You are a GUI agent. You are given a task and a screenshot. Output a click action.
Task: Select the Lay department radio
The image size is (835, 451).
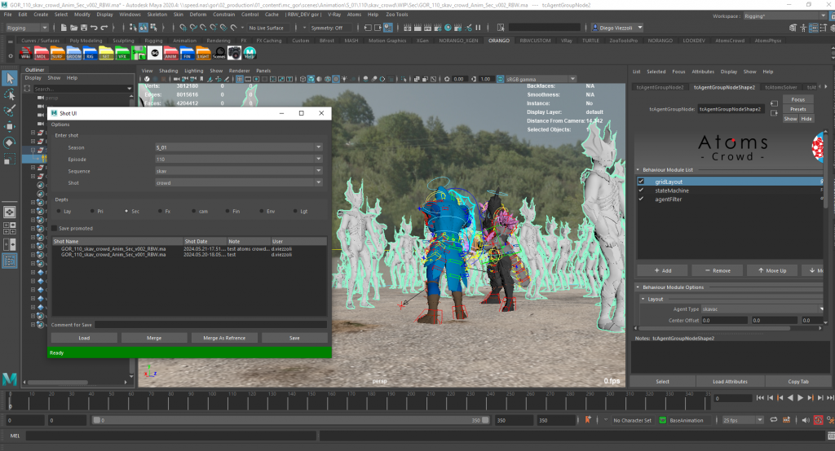pos(59,211)
